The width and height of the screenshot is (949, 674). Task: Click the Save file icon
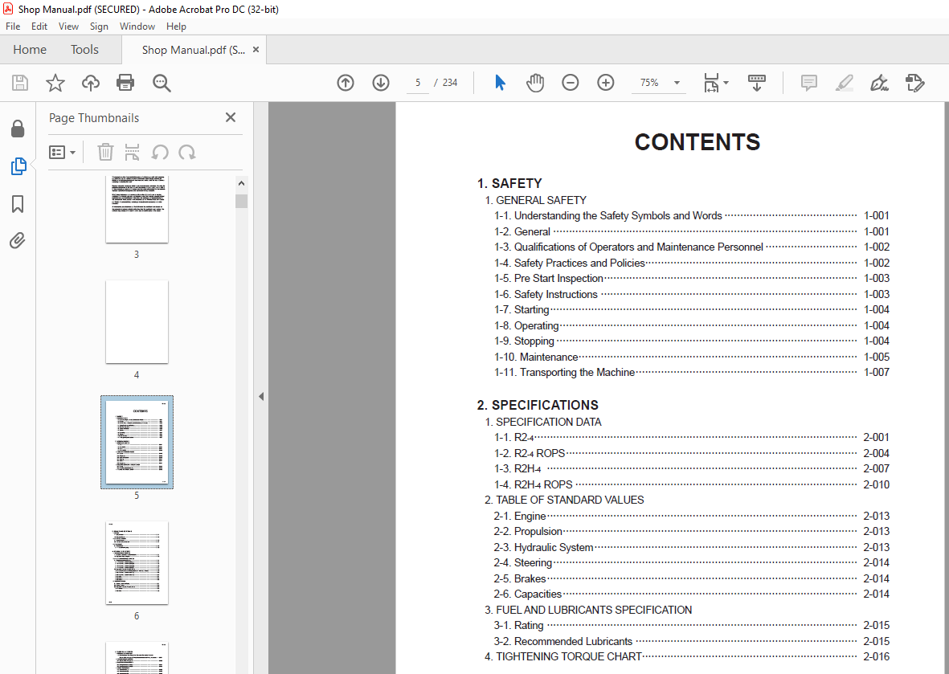[20, 83]
